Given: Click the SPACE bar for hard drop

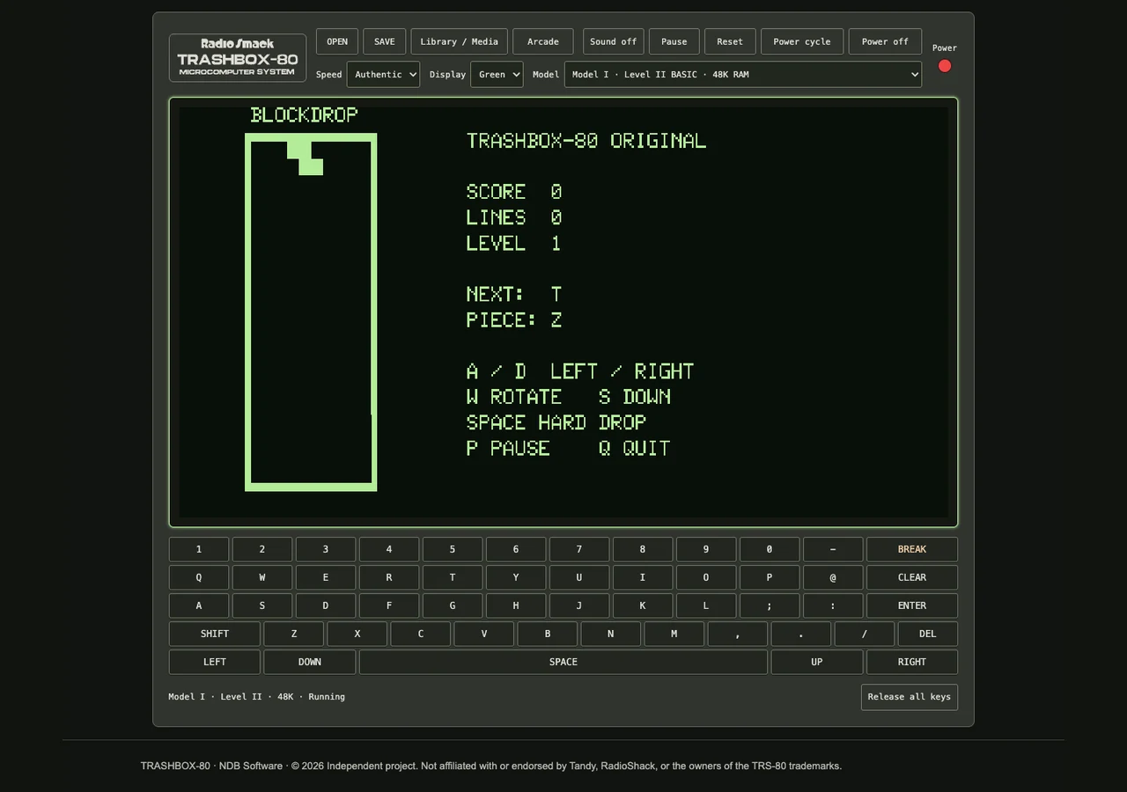Looking at the screenshot, I should coord(563,662).
